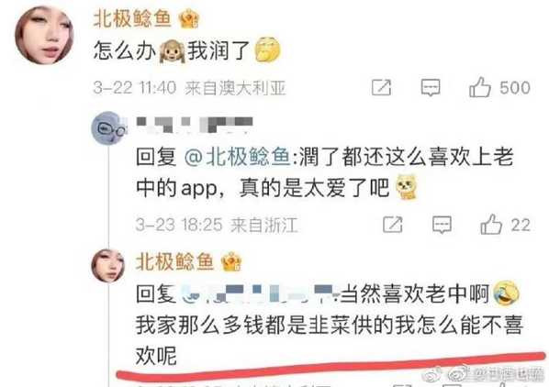The image size is (549, 387).
Task: Open the glasses cartoon avatar of the replier
Action: pos(108,128)
